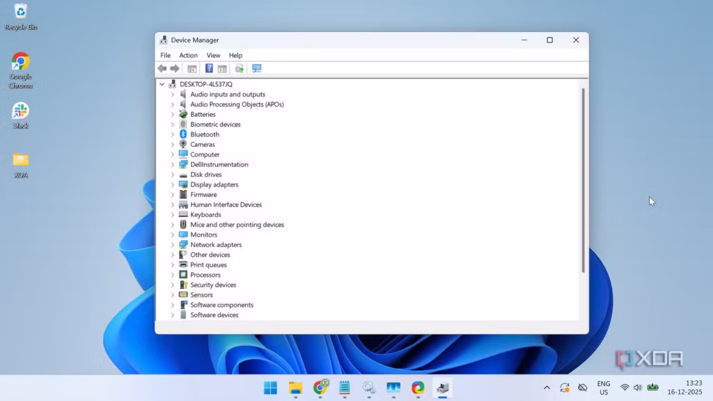This screenshot has width=713, height=401.
Task: Expand Audio Processing Objects (APOs) chevron
Action: [173, 104]
